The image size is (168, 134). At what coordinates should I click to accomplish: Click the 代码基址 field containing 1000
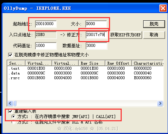pos(46,46)
